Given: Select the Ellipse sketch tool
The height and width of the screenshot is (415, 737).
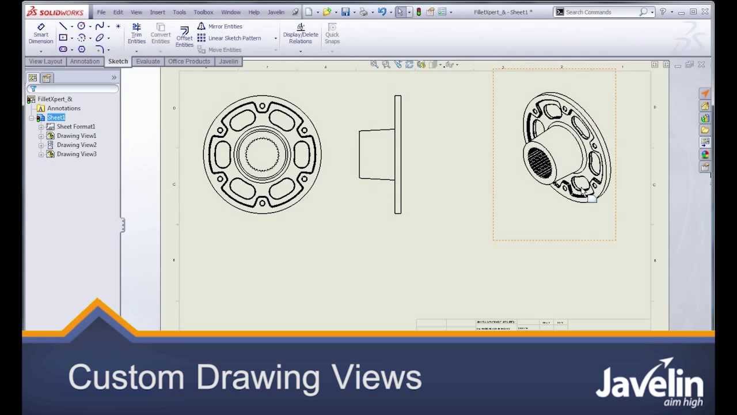Looking at the screenshot, I should point(100,38).
